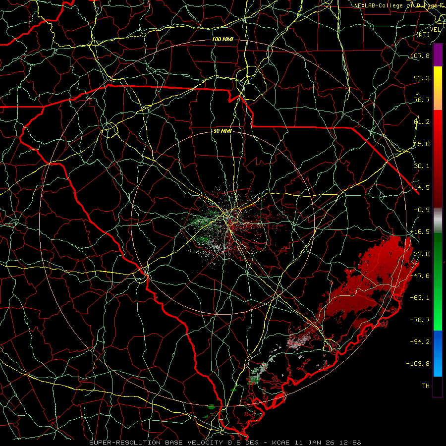
Task: Select the 92.3 legend value
Action: 422,78
